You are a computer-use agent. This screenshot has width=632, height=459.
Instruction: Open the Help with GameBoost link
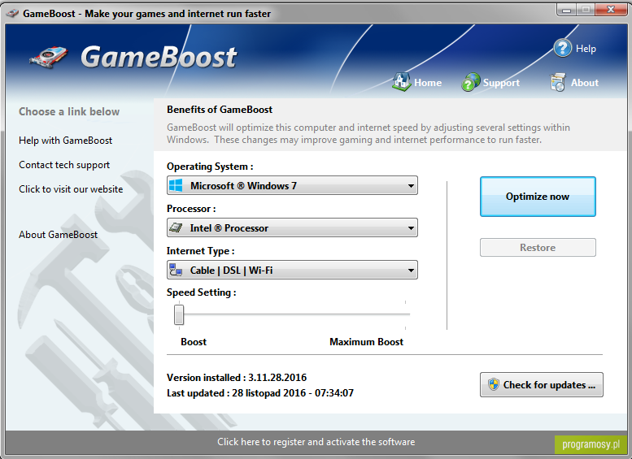[x=65, y=141]
